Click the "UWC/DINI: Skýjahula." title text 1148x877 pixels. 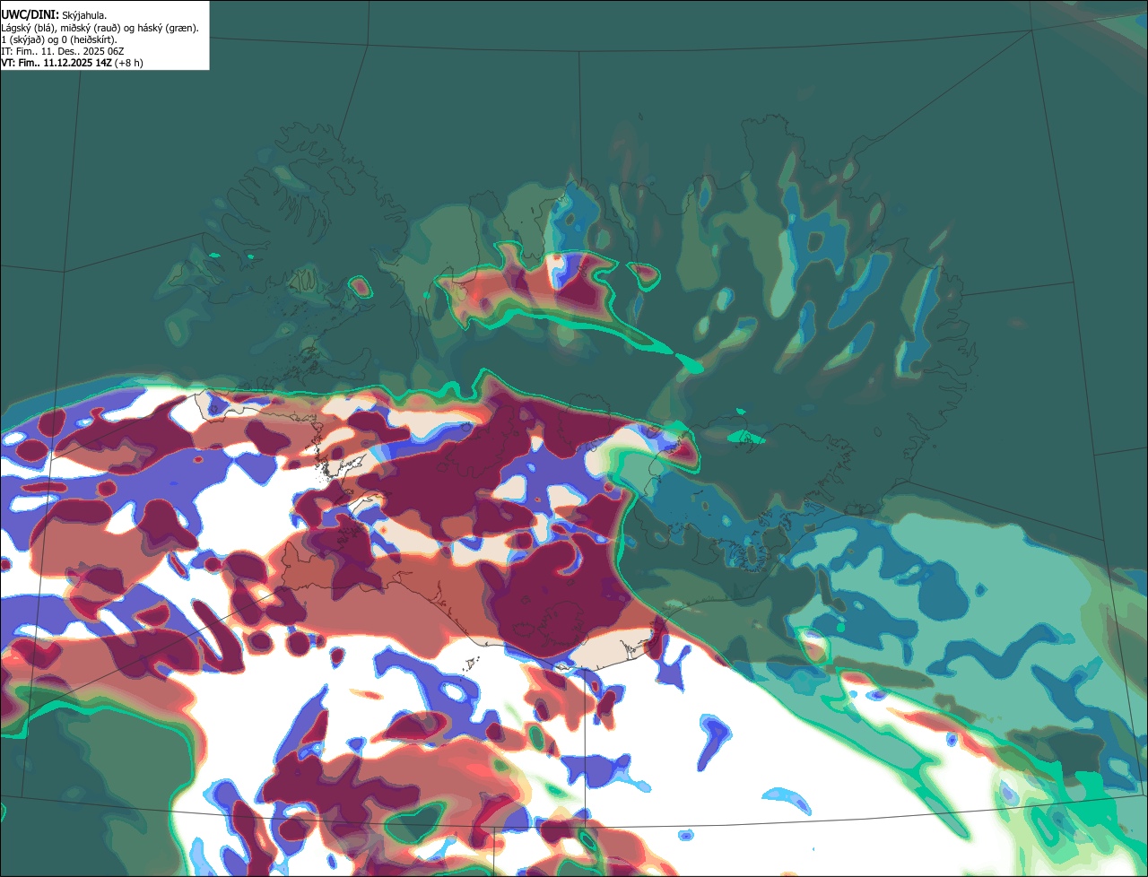[54, 14]
